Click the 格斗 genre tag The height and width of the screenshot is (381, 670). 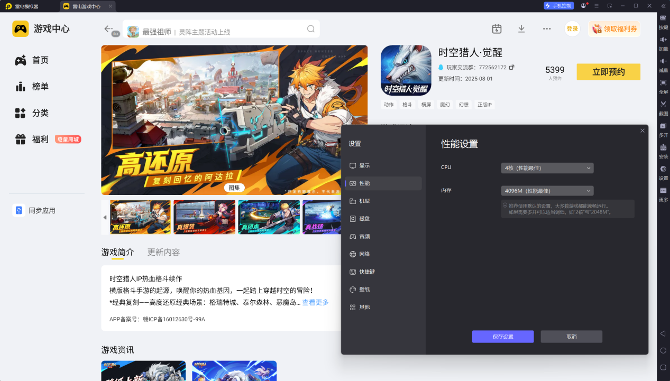click(407, 105)
